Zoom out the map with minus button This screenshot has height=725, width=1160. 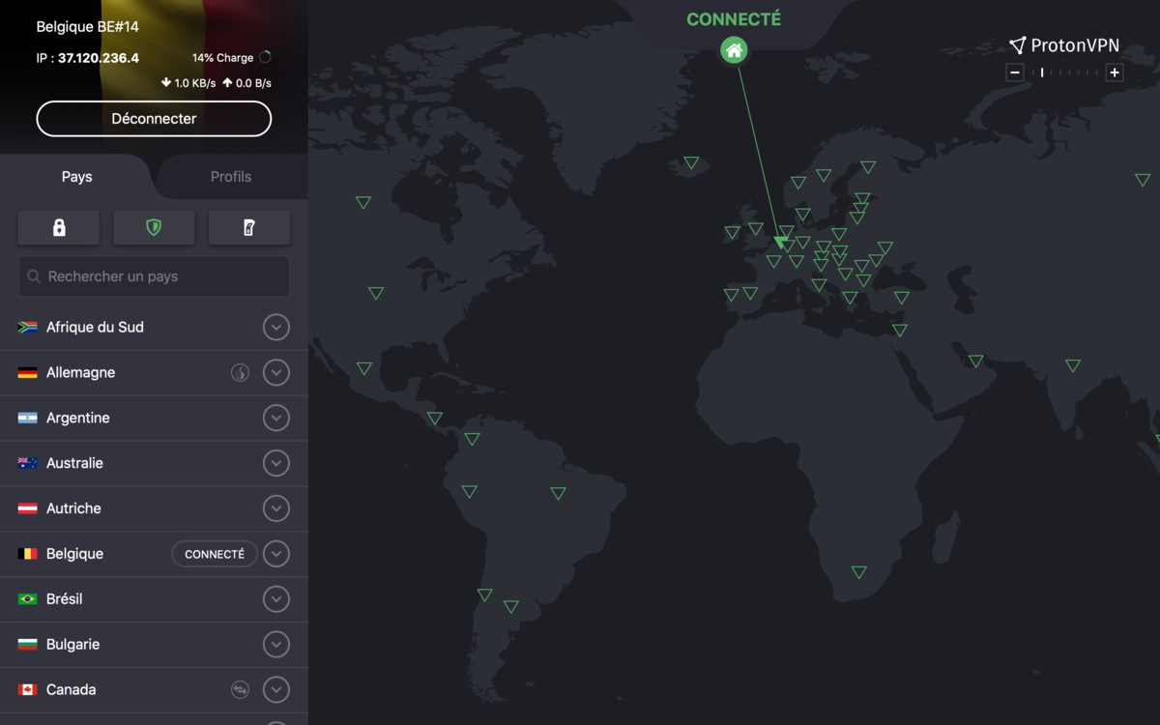pos(1015,72)
